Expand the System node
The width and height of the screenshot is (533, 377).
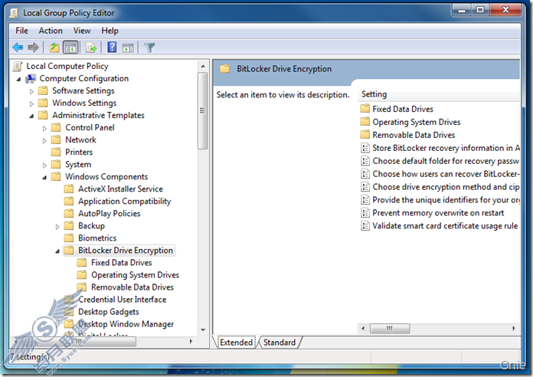coord(44,165)
